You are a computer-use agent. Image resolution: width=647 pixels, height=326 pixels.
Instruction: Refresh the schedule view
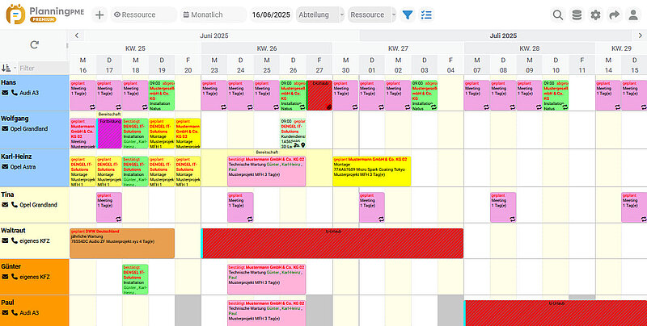point(34,44)
